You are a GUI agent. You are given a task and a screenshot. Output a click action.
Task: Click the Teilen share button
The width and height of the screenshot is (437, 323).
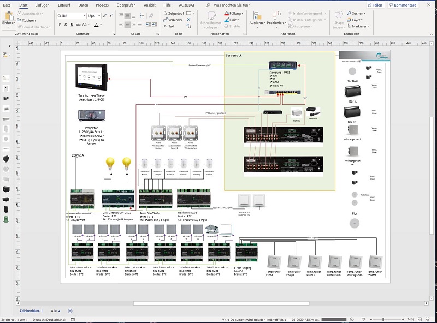(375, 5)
